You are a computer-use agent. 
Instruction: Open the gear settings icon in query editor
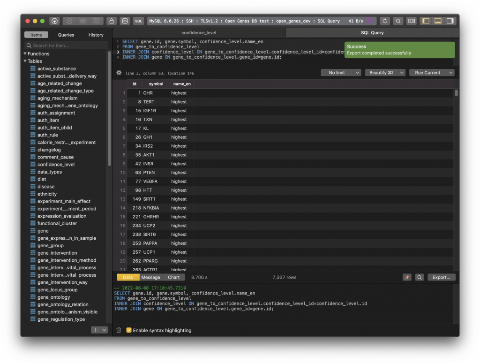pyautogui.click(x=119, y=73)
